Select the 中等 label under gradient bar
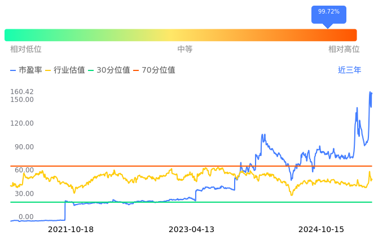This screenshot has height=249, width=387. point(185,50)
